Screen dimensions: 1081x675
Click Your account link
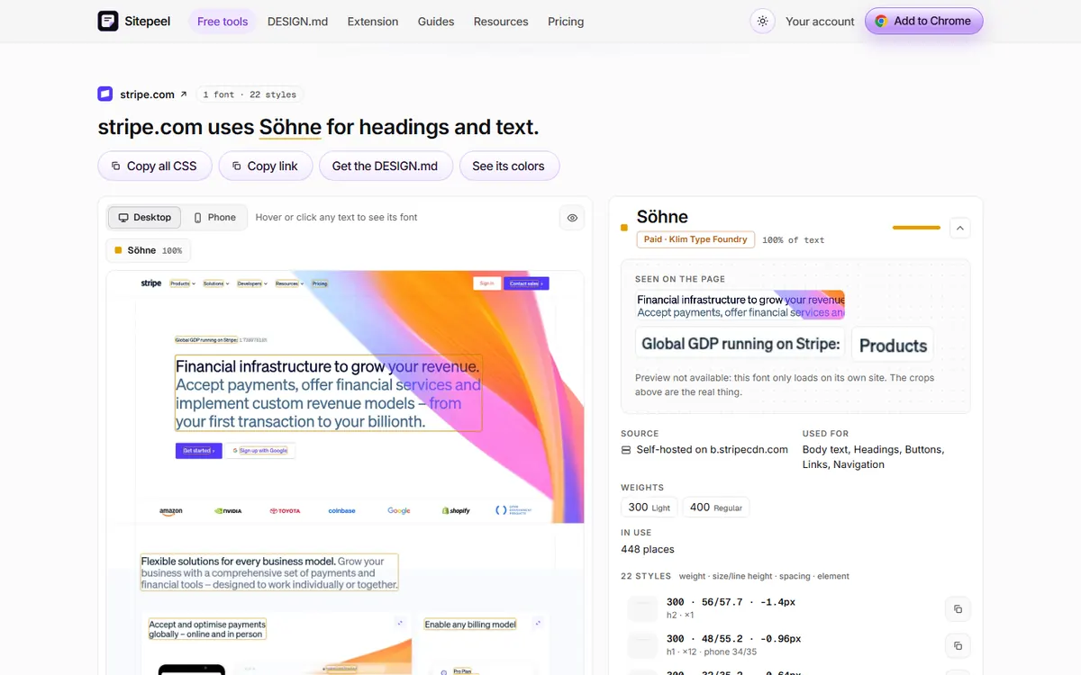click(x=820, y=22)
